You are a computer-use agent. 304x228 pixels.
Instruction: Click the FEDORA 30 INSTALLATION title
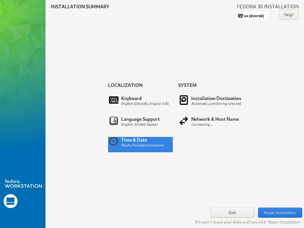tap(268, 7)
